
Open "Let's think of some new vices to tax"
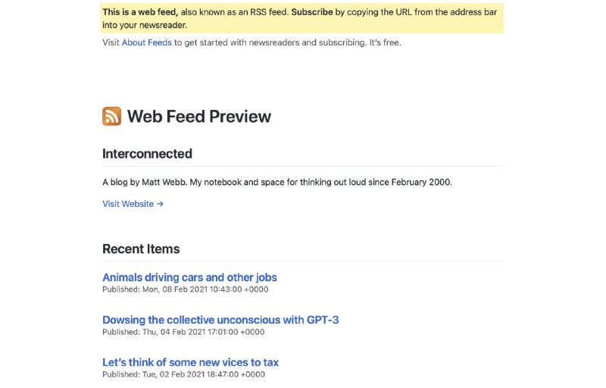pyautogui.click(x=190, y=362)
